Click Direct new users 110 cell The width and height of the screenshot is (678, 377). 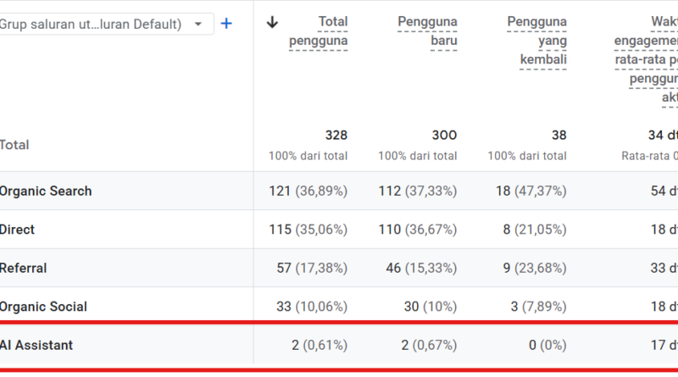(x=418, y=230)
